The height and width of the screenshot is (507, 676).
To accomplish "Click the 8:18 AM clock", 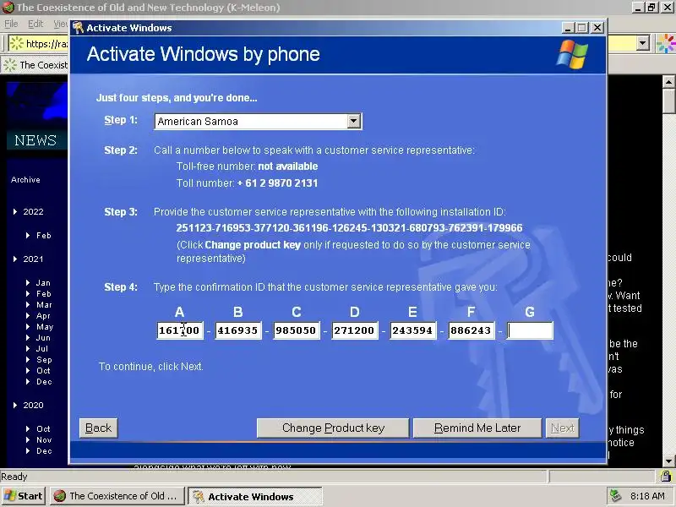I will click(647, 496).
